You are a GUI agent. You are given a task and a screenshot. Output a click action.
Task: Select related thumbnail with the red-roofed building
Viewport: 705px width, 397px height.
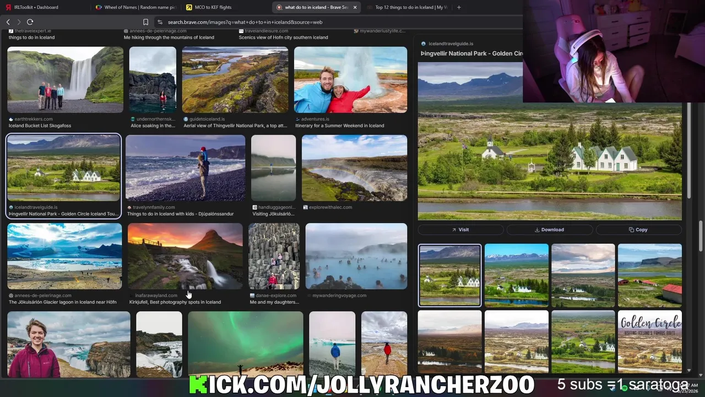pyautogui.click(x=650, y=275)
